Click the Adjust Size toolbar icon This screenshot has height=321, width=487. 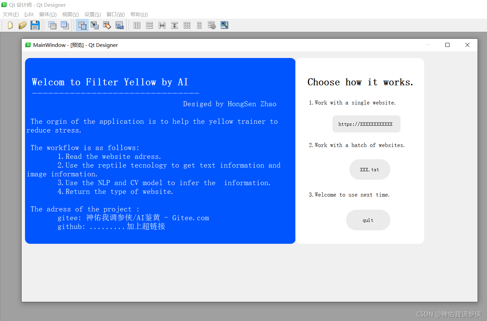click(224, 25)
